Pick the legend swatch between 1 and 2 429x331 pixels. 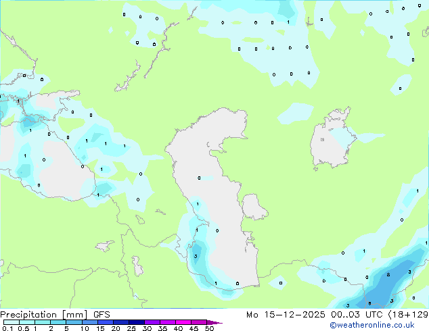pos(43,322)
